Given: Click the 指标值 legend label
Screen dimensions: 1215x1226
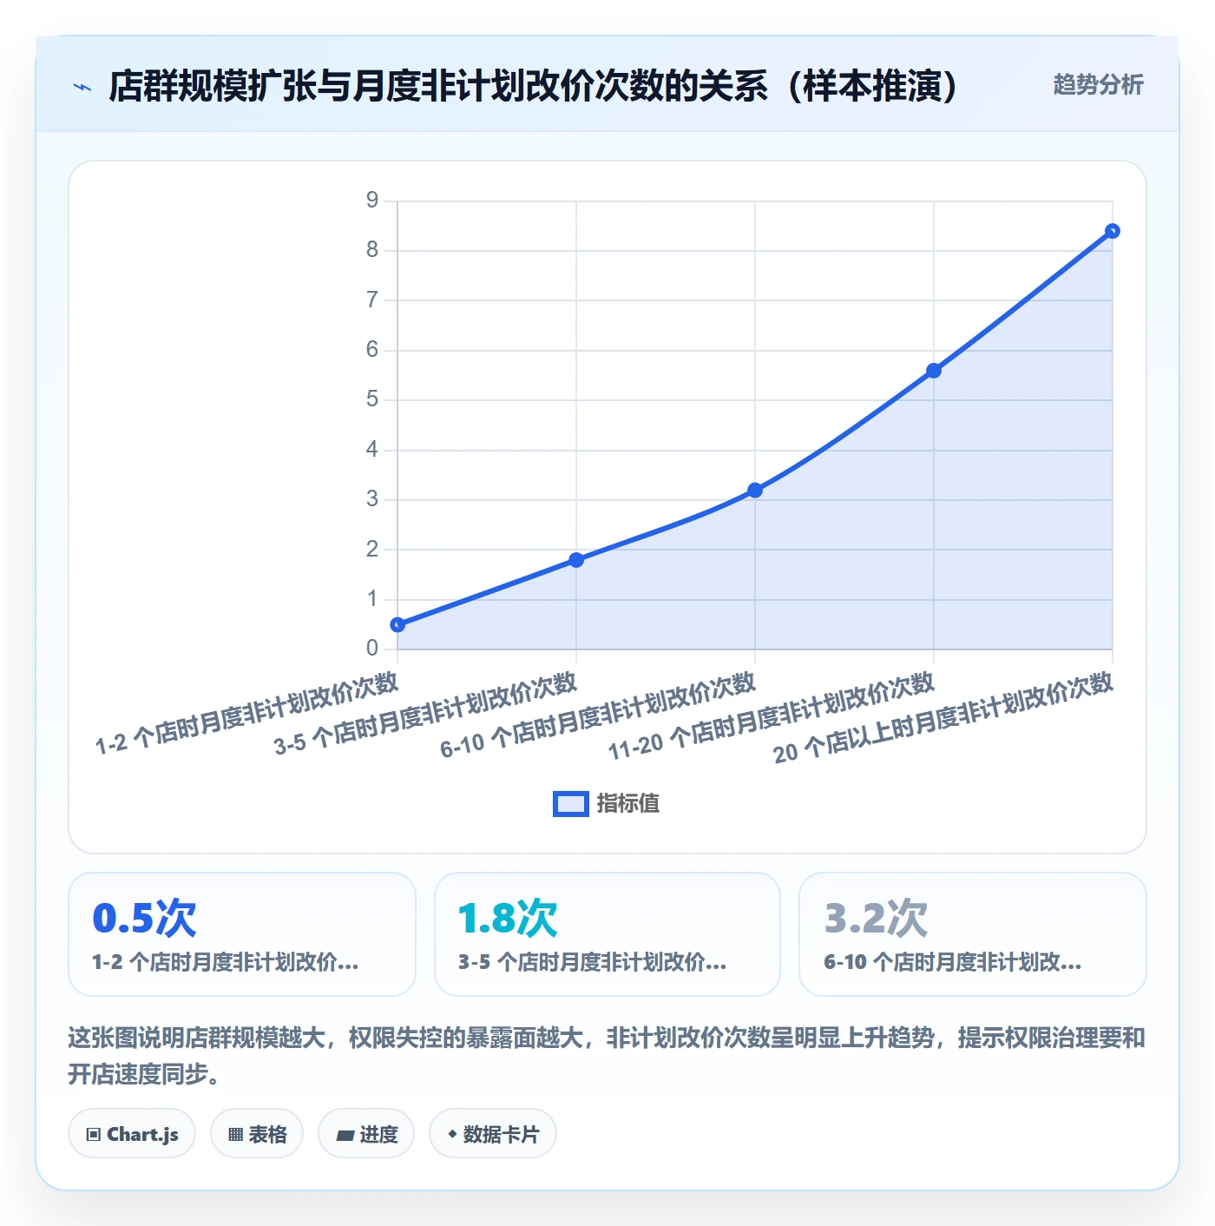Looking at the screenshot, I should coord(628,804).
